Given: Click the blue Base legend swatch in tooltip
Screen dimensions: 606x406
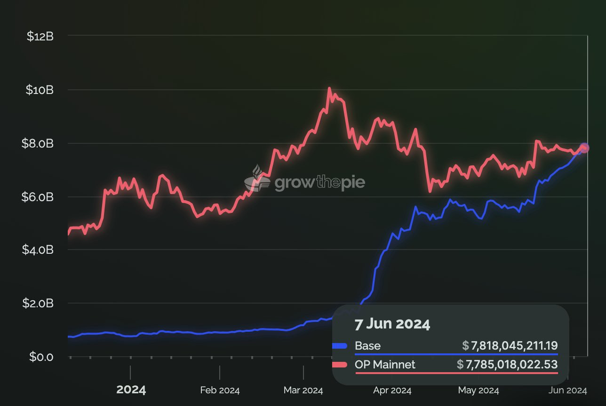Looking at the screenshot, I should [340, 346].
